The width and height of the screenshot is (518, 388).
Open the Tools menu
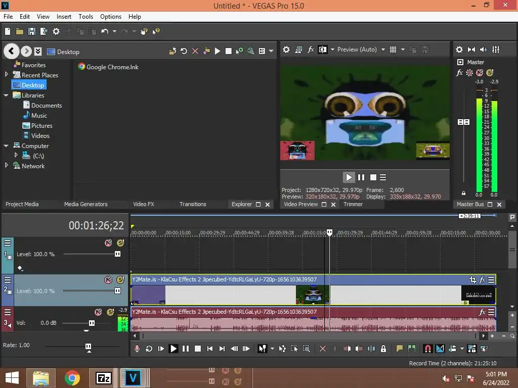click(x=85, y=17)
